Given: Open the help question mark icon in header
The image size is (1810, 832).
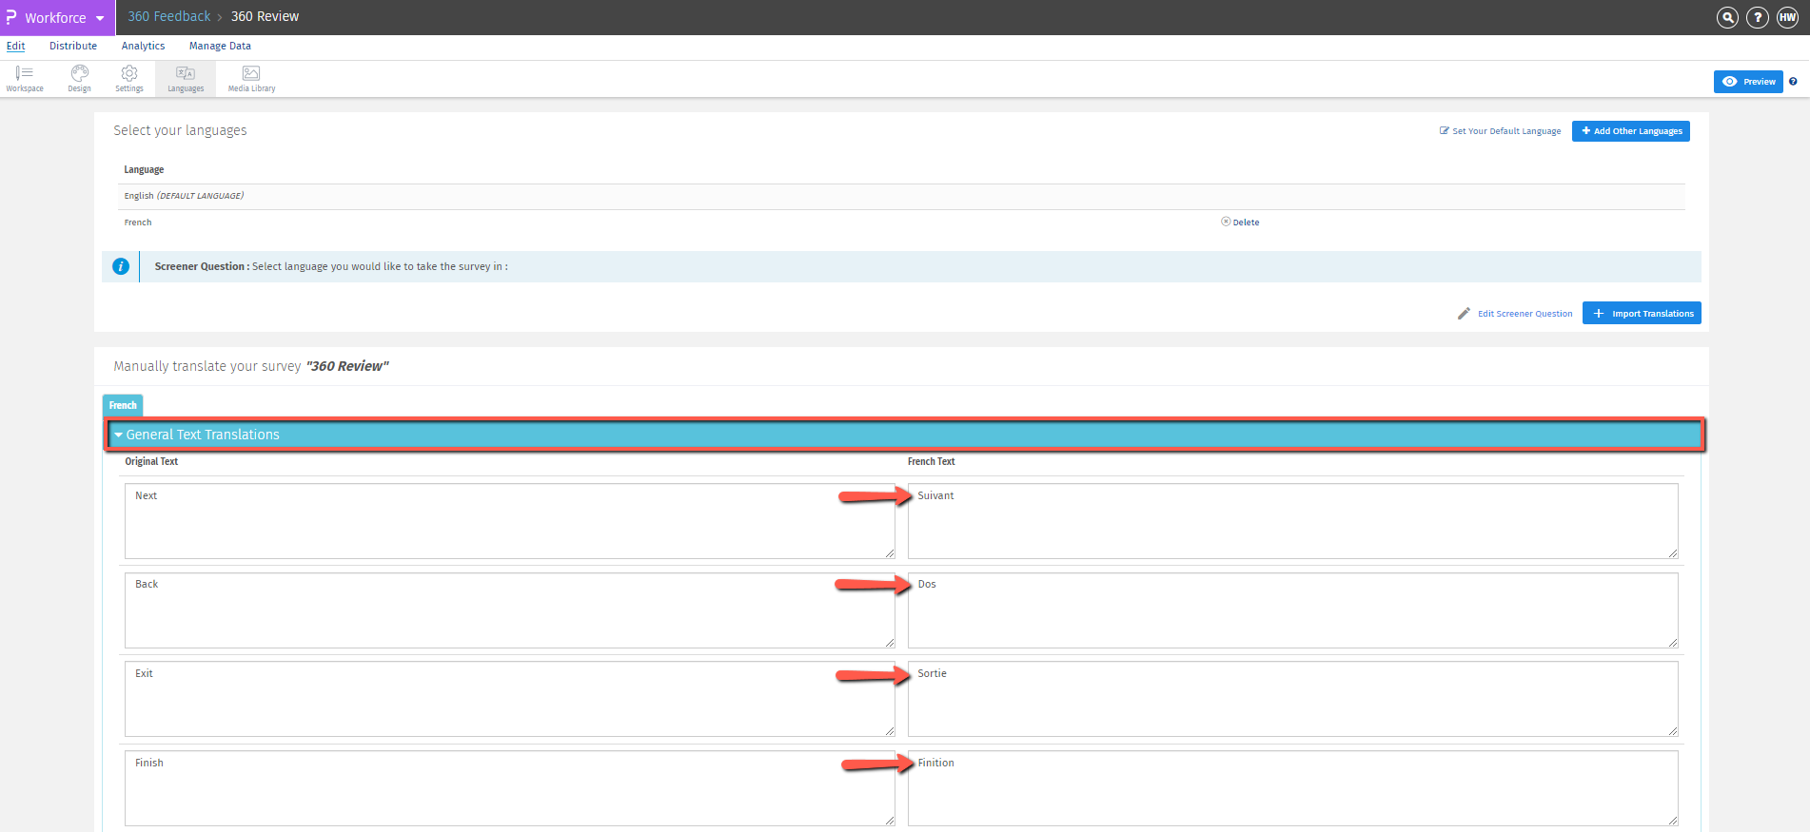Looking at the screenshot, I should (x=1758, y=17).
